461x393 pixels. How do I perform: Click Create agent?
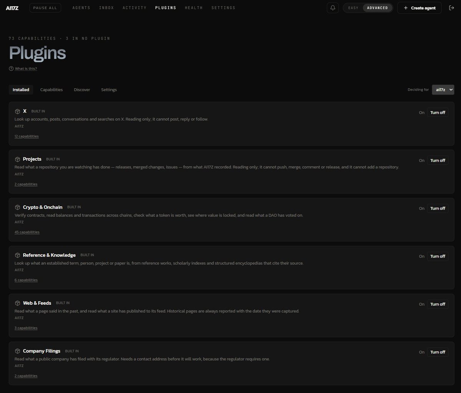(420, 8)
